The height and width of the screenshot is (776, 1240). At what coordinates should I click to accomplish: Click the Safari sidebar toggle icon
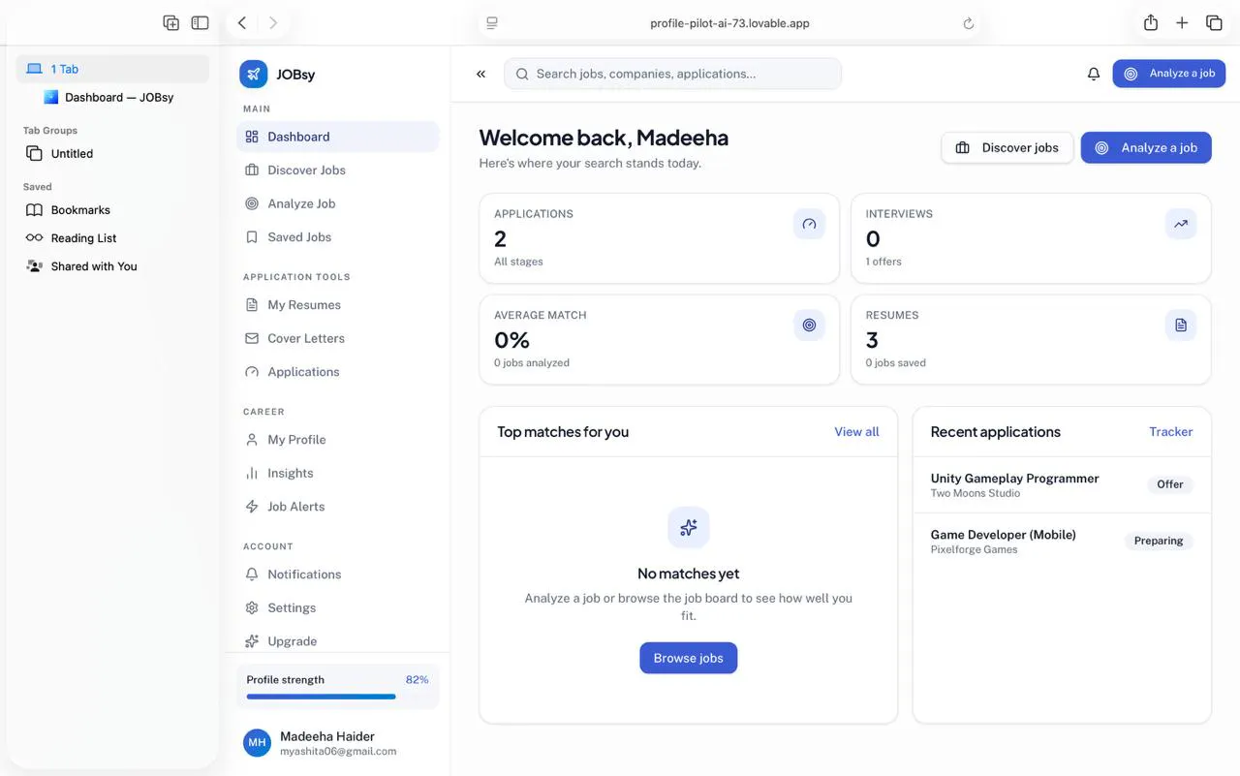pyautogui.click(x=200, y=23)
